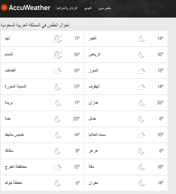Click the cloudy moon icon for الطائف
176x194 pixels.
coord(58,70)
